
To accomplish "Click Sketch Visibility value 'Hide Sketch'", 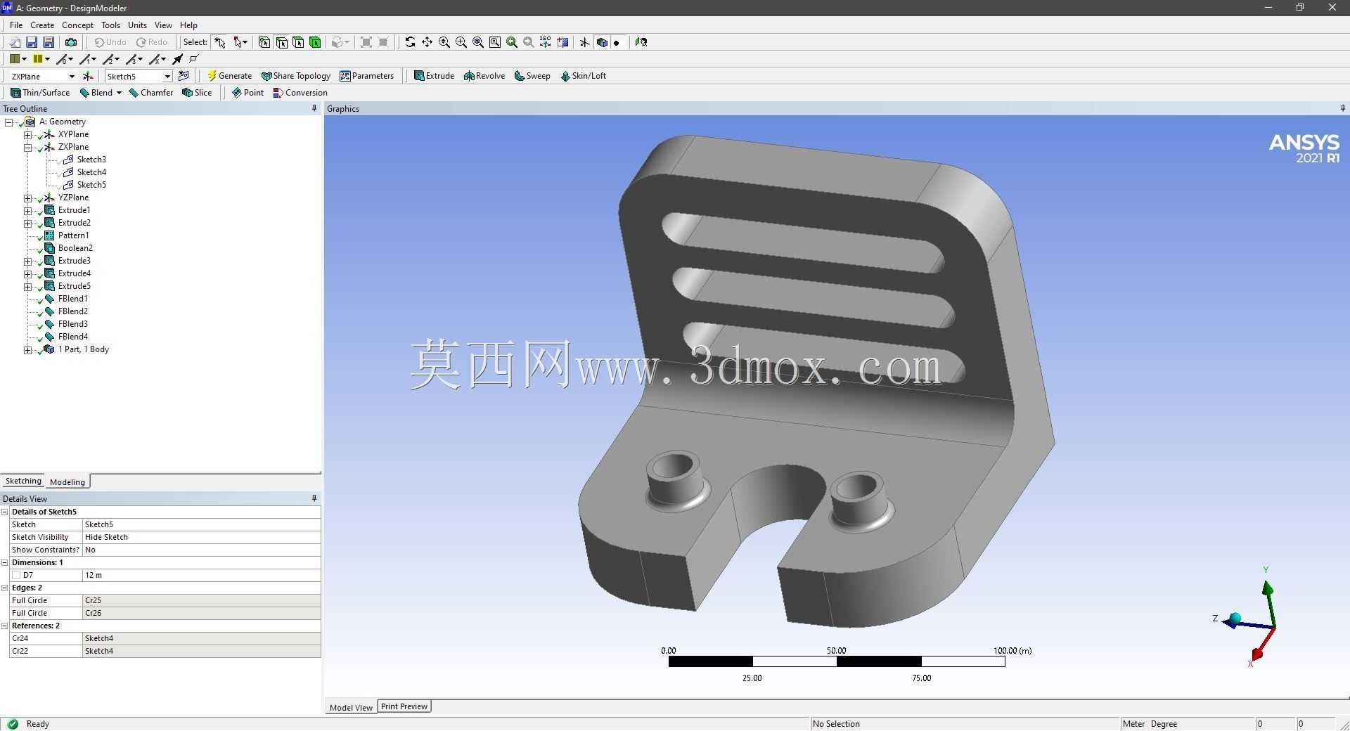I will 201,537.
